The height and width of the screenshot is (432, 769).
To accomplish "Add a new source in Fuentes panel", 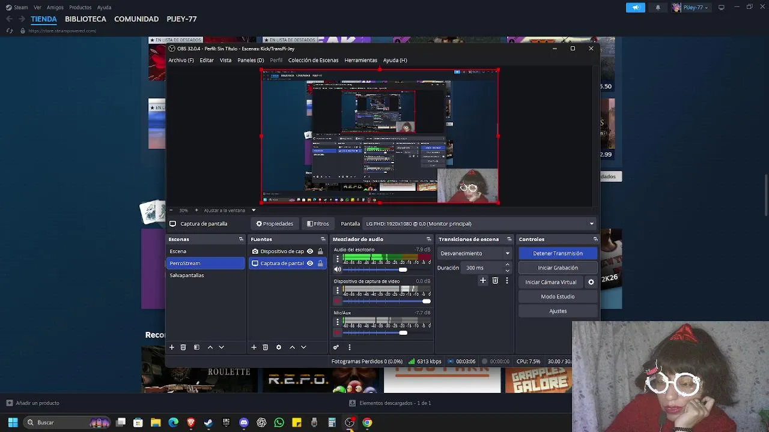I will (254, 347).
